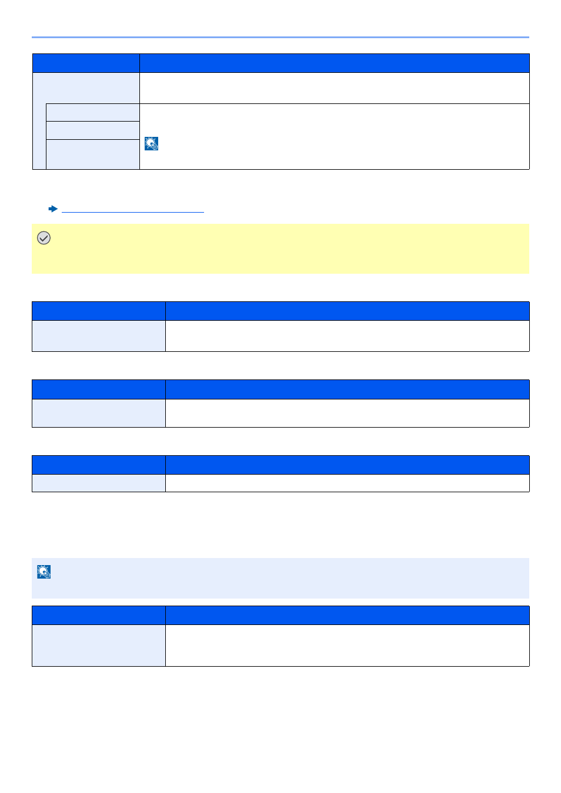Click the yellow important-notice box
Image resolution: width=561 pixels, height=793 pixels.
tap(280, 248)
